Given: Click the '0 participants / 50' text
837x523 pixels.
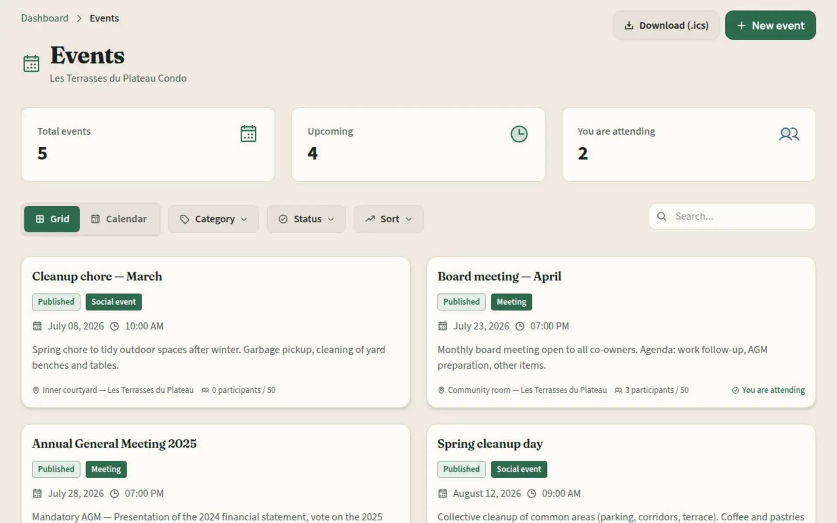Looking at the screenshot, I should tap(244, 390).
